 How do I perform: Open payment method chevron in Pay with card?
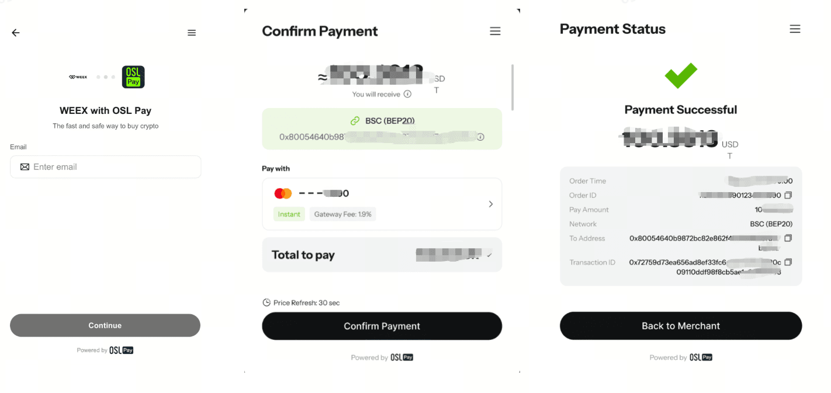pyautogui.click(x=490, y=204)
